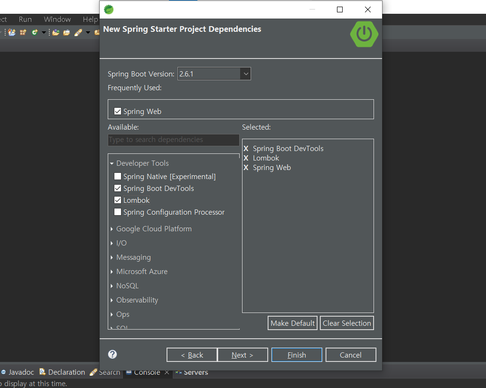Screen dimensions: 486x388
Task: Click the Next button
Action: 243,355
